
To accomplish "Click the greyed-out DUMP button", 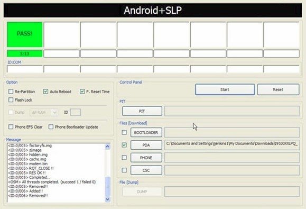I will click(x=142, y=192).
